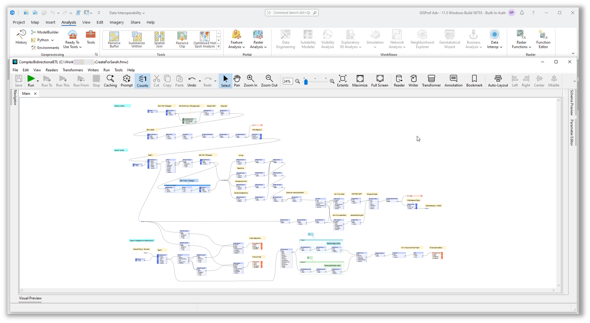Enable Caching for the workspace
This screenshot has width=590, height=323.
click(x=110, y=81)
